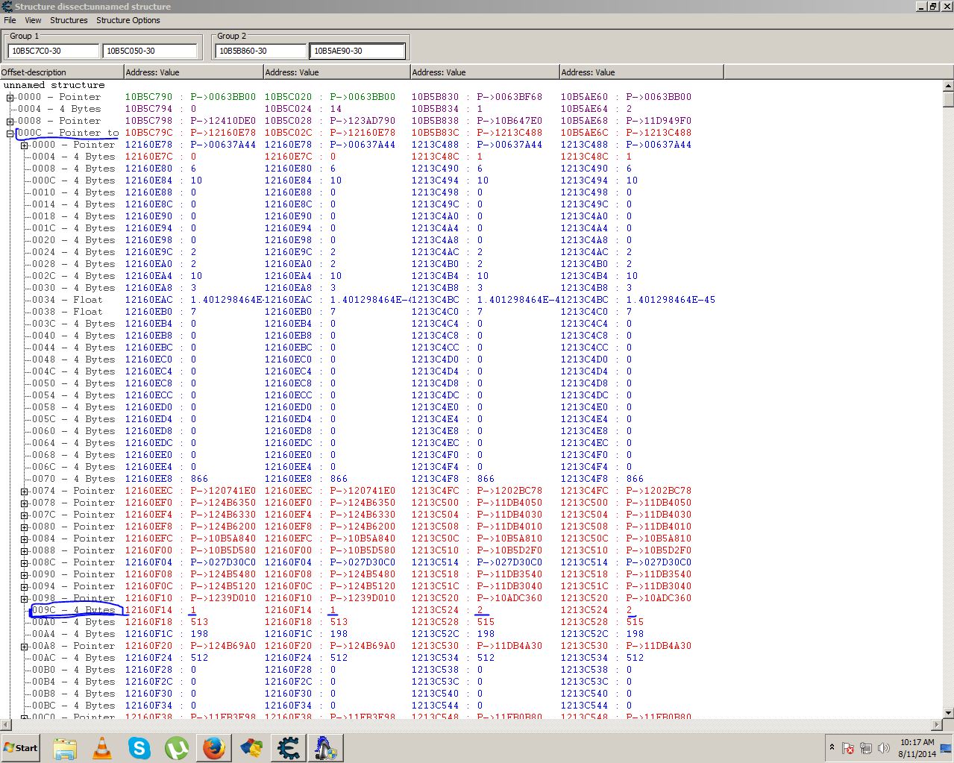The width and height of the screenshot is (954, 763).
Task: Click the Start button
Action: 21,747
